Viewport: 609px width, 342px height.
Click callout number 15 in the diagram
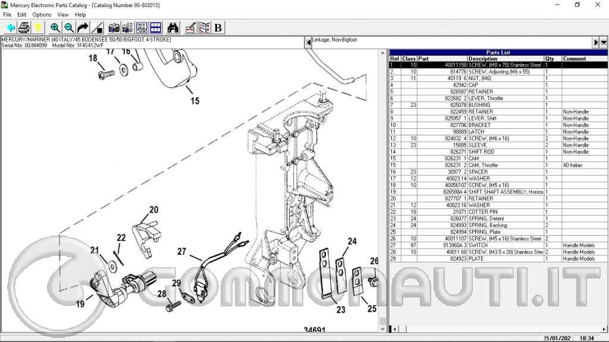[x=195, y=101]
